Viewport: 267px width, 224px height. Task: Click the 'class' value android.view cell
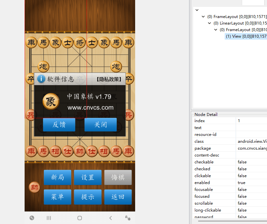252,141
